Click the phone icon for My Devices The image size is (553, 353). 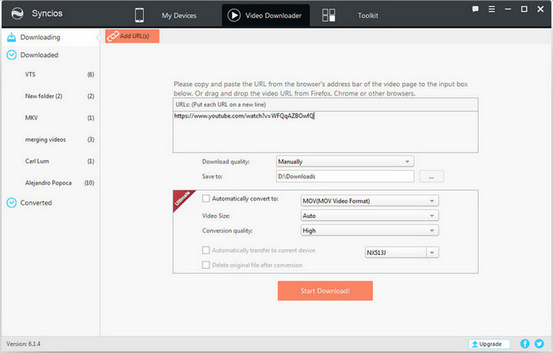[139, 15]
